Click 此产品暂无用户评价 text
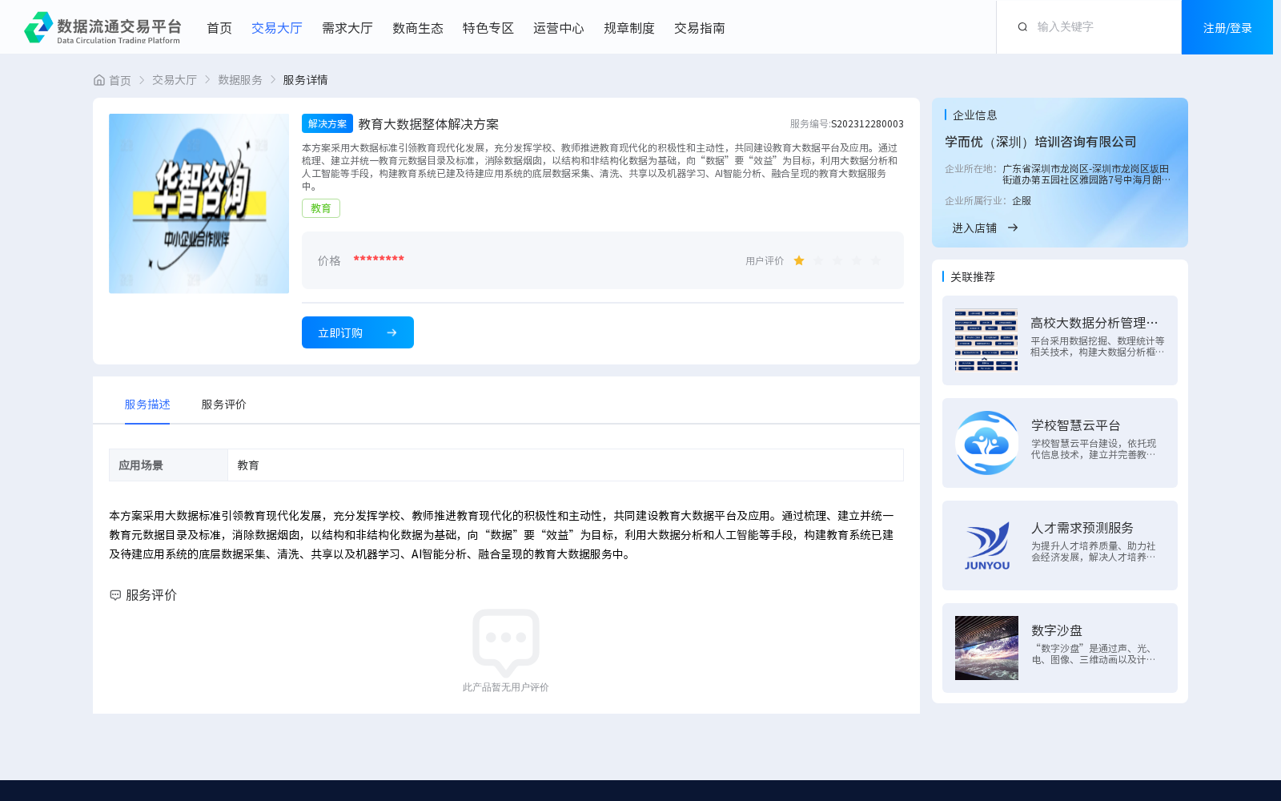This screenshot has width=1281, height=801. point(506,687)
